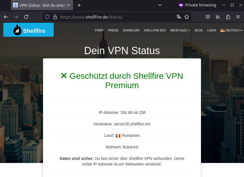Click the Romanian flag icon
244x177 pixels.
coord(118,136)
